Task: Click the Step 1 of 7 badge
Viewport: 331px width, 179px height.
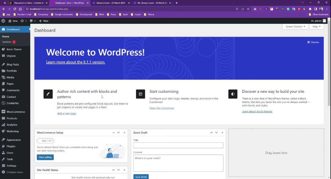Action: [x=45, y=141]
